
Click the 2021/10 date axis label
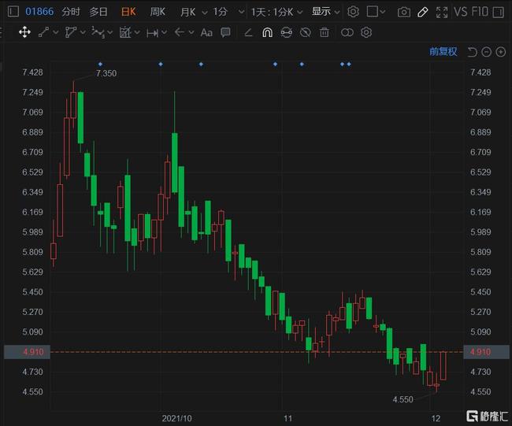(176, 418)
